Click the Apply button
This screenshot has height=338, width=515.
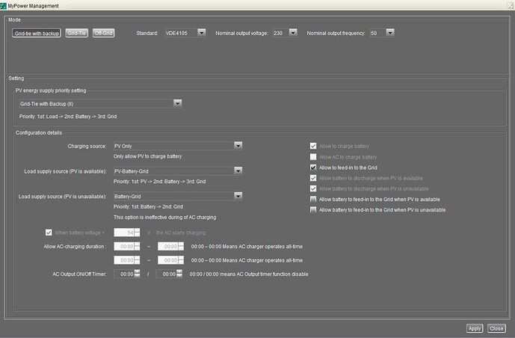point(475,328)
